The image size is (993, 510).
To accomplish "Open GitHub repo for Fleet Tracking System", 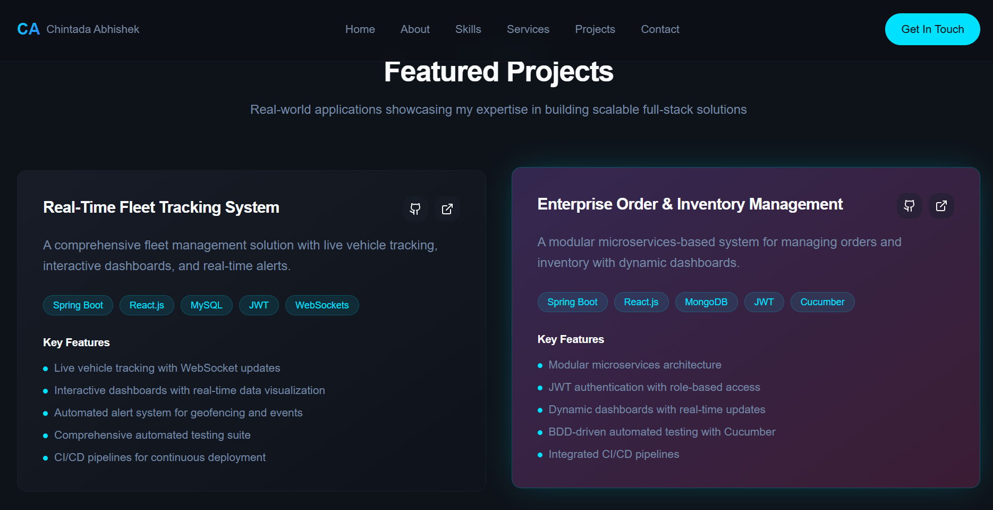I will (415, 209).
